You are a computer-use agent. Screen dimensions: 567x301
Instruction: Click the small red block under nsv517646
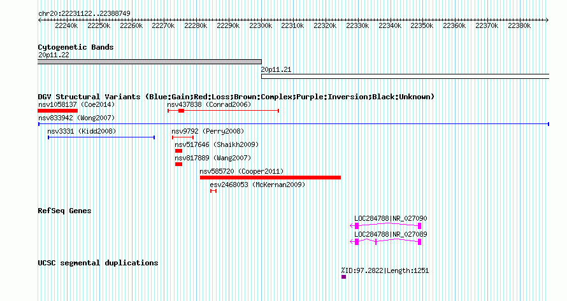[x=178, y=151]
